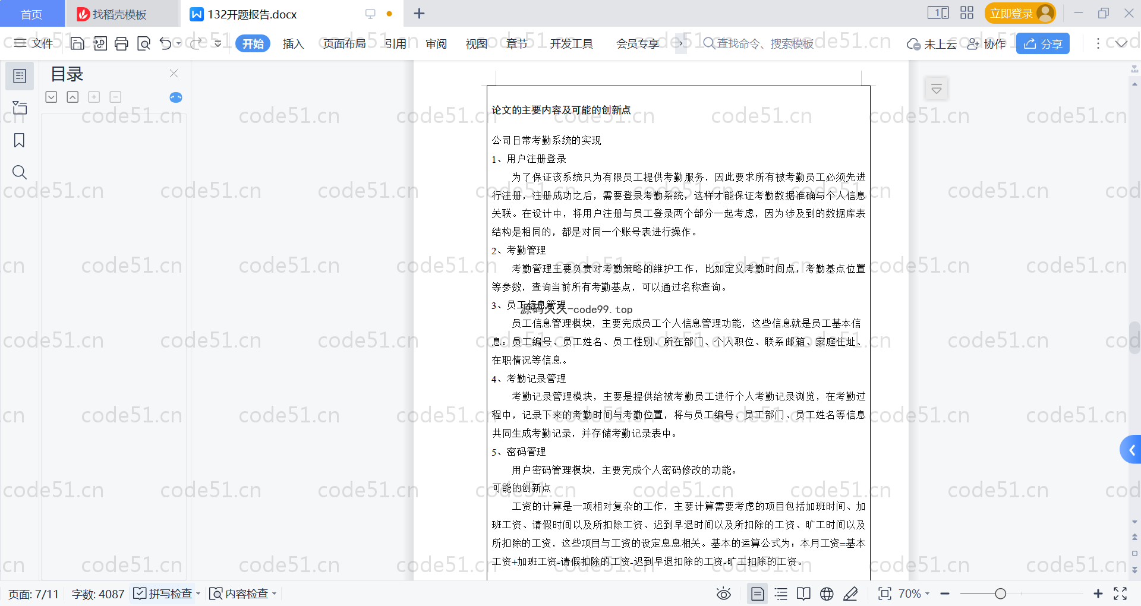Click the fit-page zoom icon
Screen dimensions: 1141x606
tap(885, 594)
